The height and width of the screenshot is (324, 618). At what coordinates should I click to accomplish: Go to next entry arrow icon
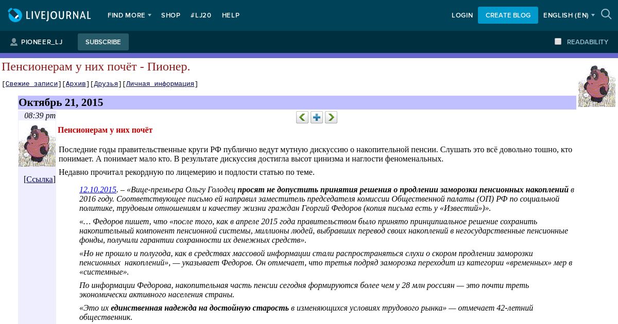(x=331, y=117)
